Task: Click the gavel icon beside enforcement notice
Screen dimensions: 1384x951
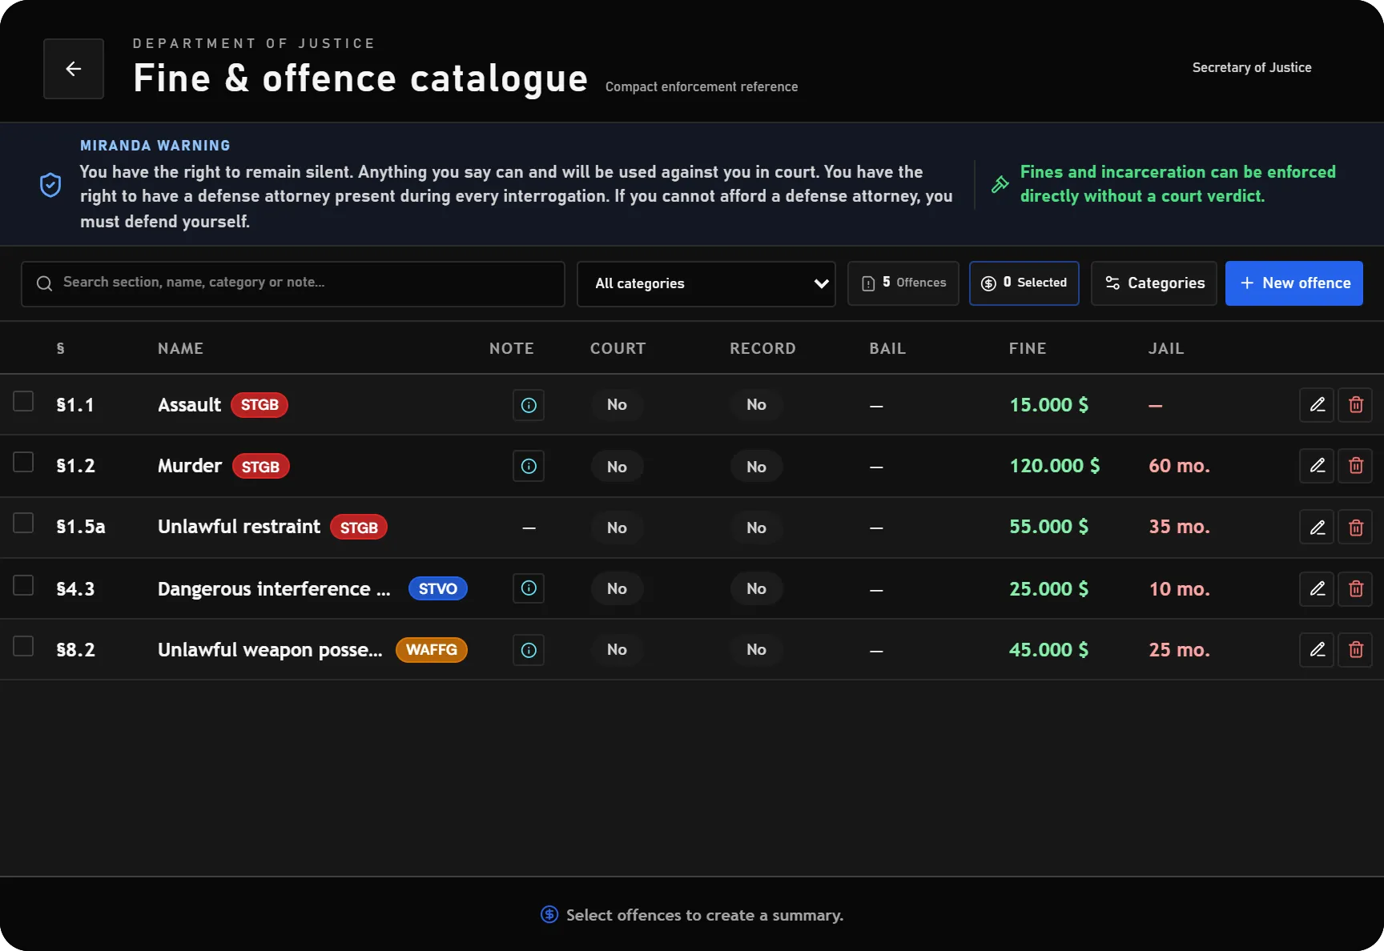Action: point(1000,184)
